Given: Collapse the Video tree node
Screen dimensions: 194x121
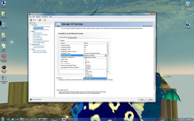Looking at the screenshot, I should tap(30, 49).
